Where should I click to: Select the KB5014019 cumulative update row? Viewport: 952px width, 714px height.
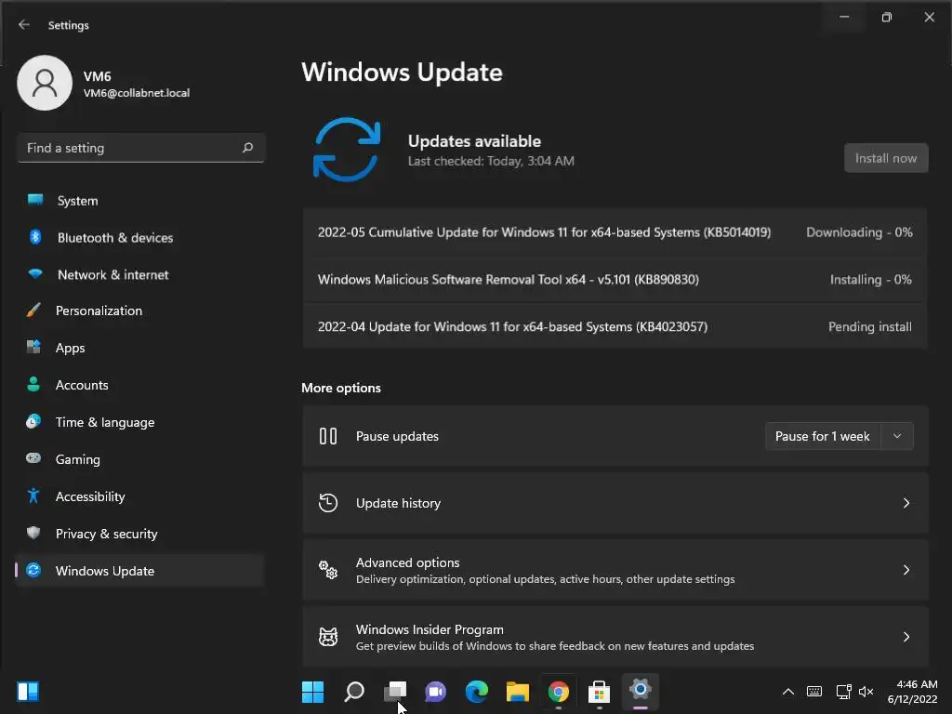615,231
